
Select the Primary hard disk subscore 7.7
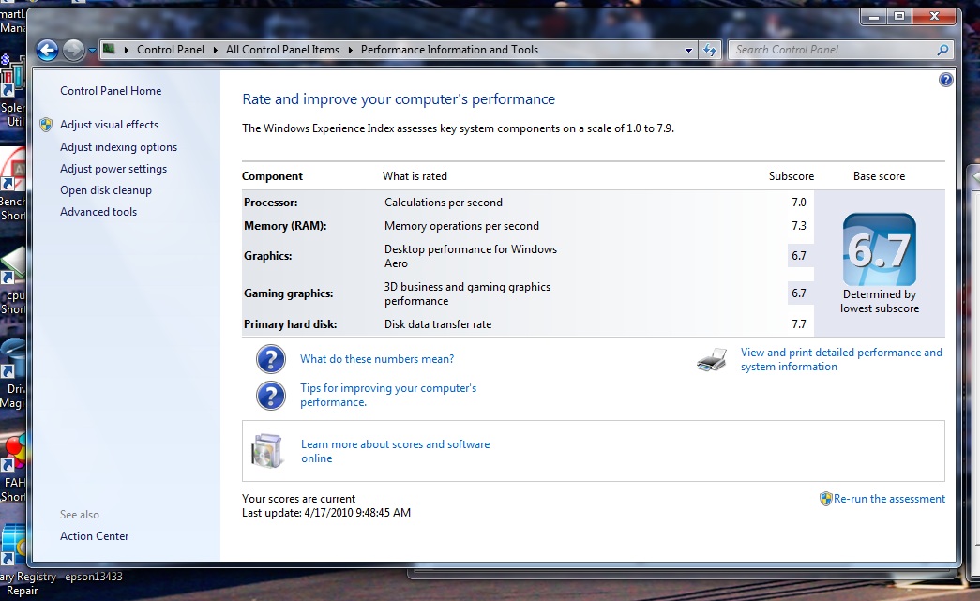(799, 324)
